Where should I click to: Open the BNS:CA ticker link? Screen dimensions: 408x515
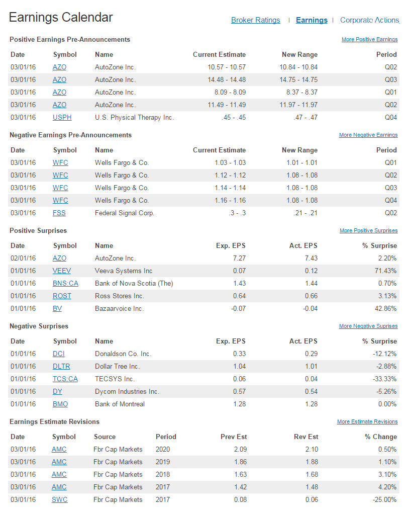[65, 283]
